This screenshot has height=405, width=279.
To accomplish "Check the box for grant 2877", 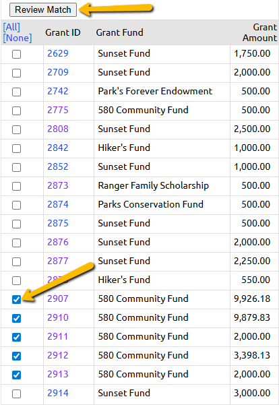I will (17, 261).
